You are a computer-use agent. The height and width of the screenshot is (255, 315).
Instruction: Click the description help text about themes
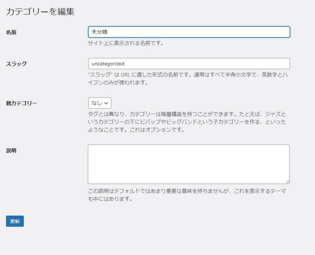187,195
